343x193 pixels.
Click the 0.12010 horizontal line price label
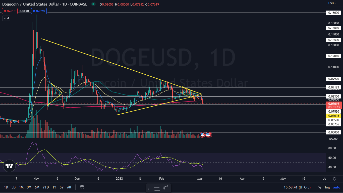coord(333,56)
